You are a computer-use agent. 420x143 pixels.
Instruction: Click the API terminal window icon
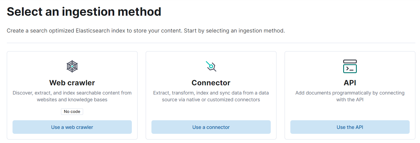point(350,66)
